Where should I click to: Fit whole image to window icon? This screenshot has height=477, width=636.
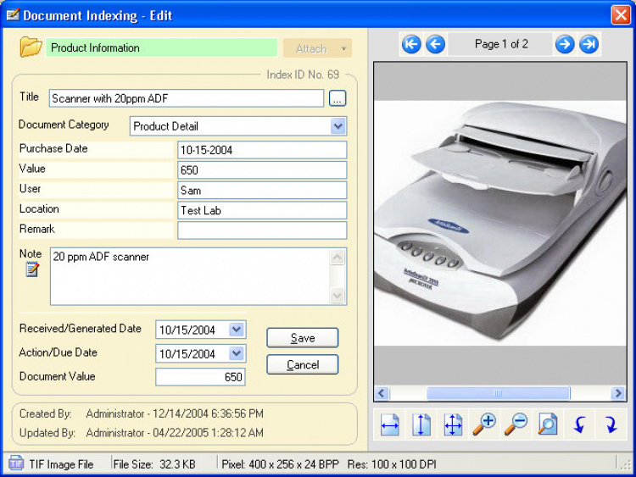[x=453, y=424]
